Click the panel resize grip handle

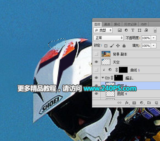(133, 106)
